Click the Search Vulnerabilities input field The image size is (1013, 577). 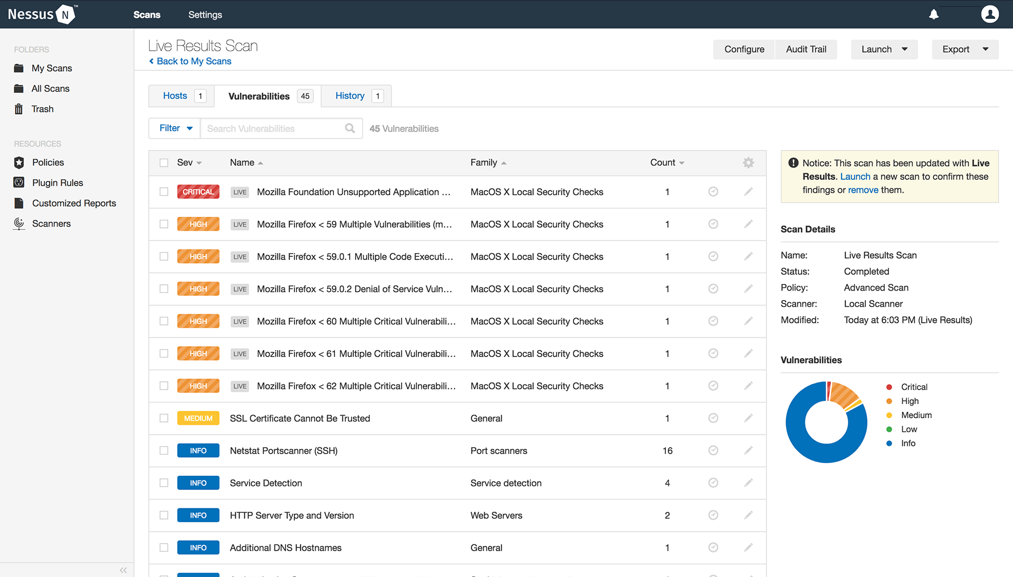[271, 128]
